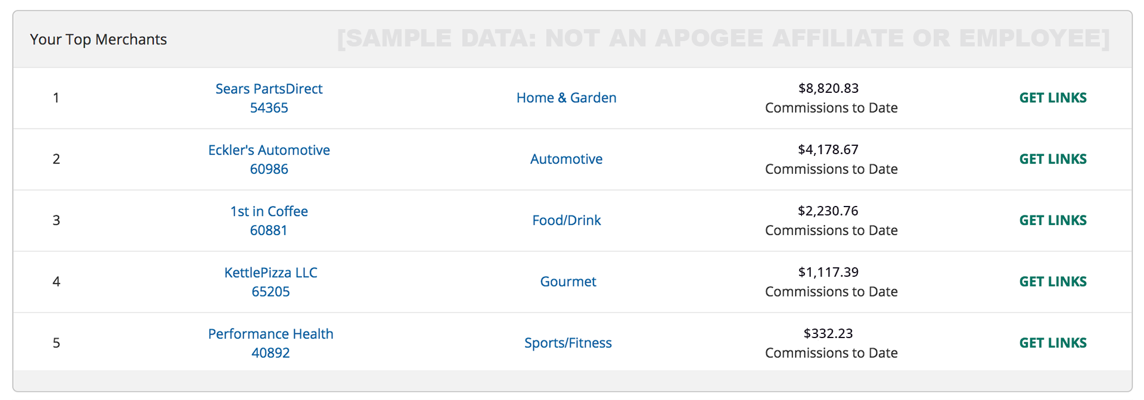View the Food/Drink category
The height and width of the screenshot is (400, 1144).
(x=566, y=220)
